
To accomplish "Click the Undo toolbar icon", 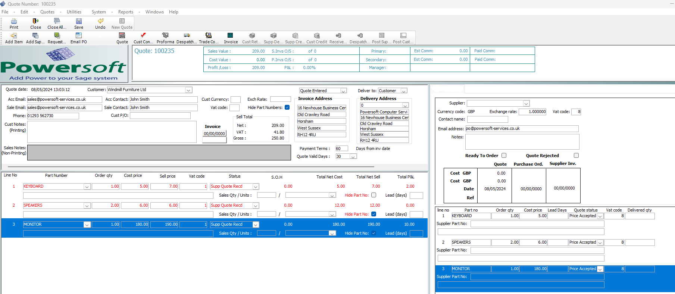I will coord(100,24).
